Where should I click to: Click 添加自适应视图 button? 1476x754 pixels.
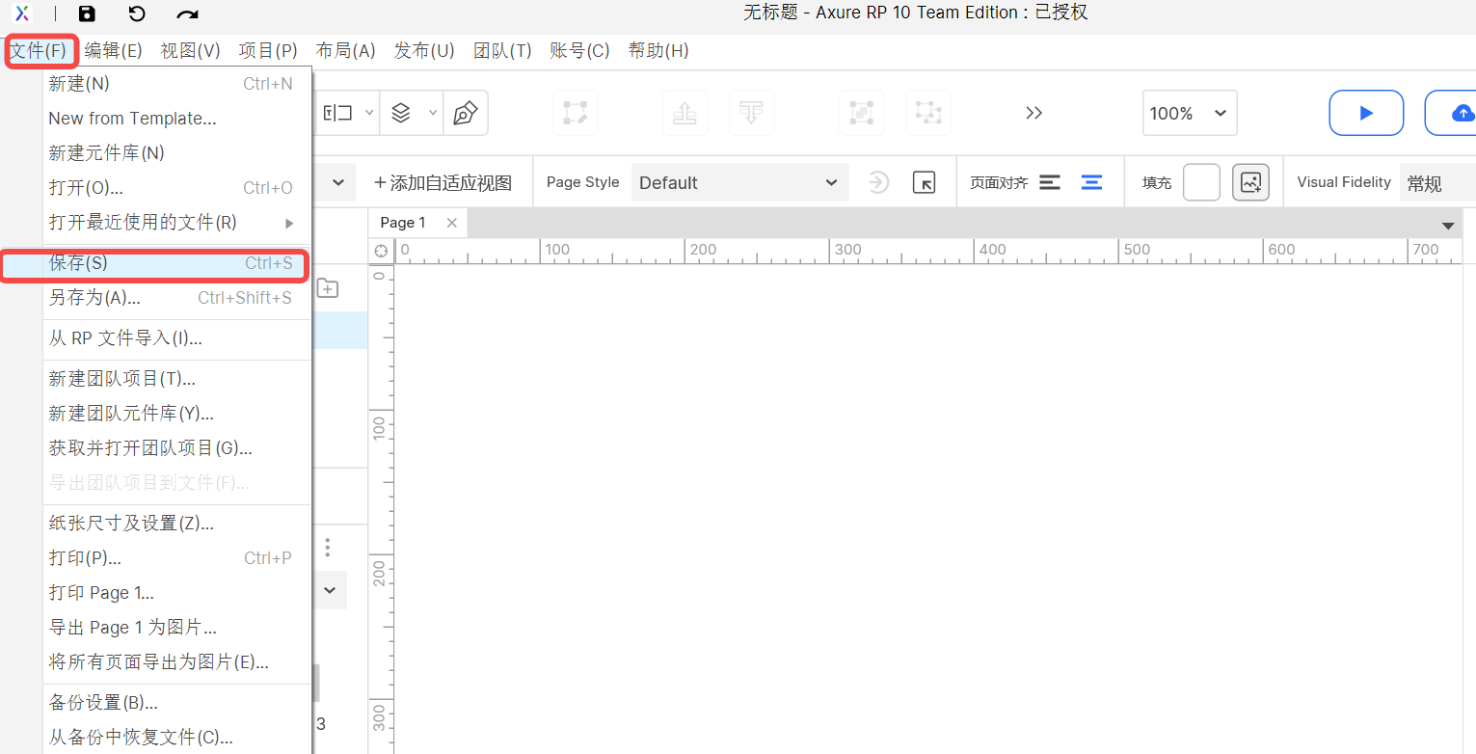443,182
